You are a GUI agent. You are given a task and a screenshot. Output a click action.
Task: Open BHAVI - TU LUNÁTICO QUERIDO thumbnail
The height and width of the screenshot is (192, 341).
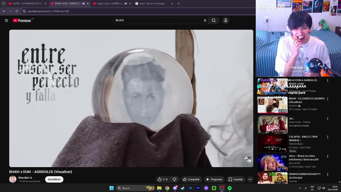(x=272, y=105)
